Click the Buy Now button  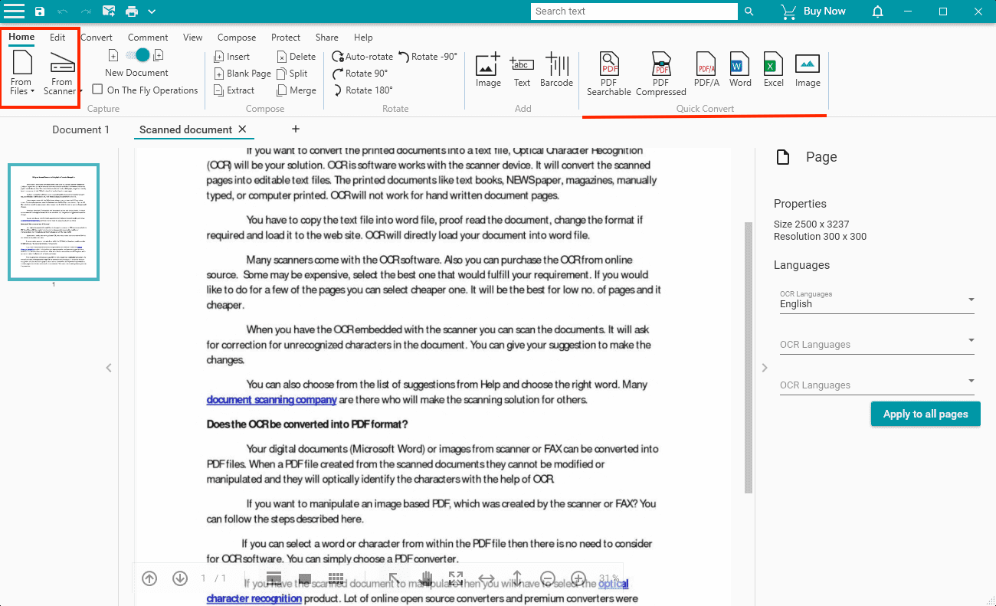(813, 11)
